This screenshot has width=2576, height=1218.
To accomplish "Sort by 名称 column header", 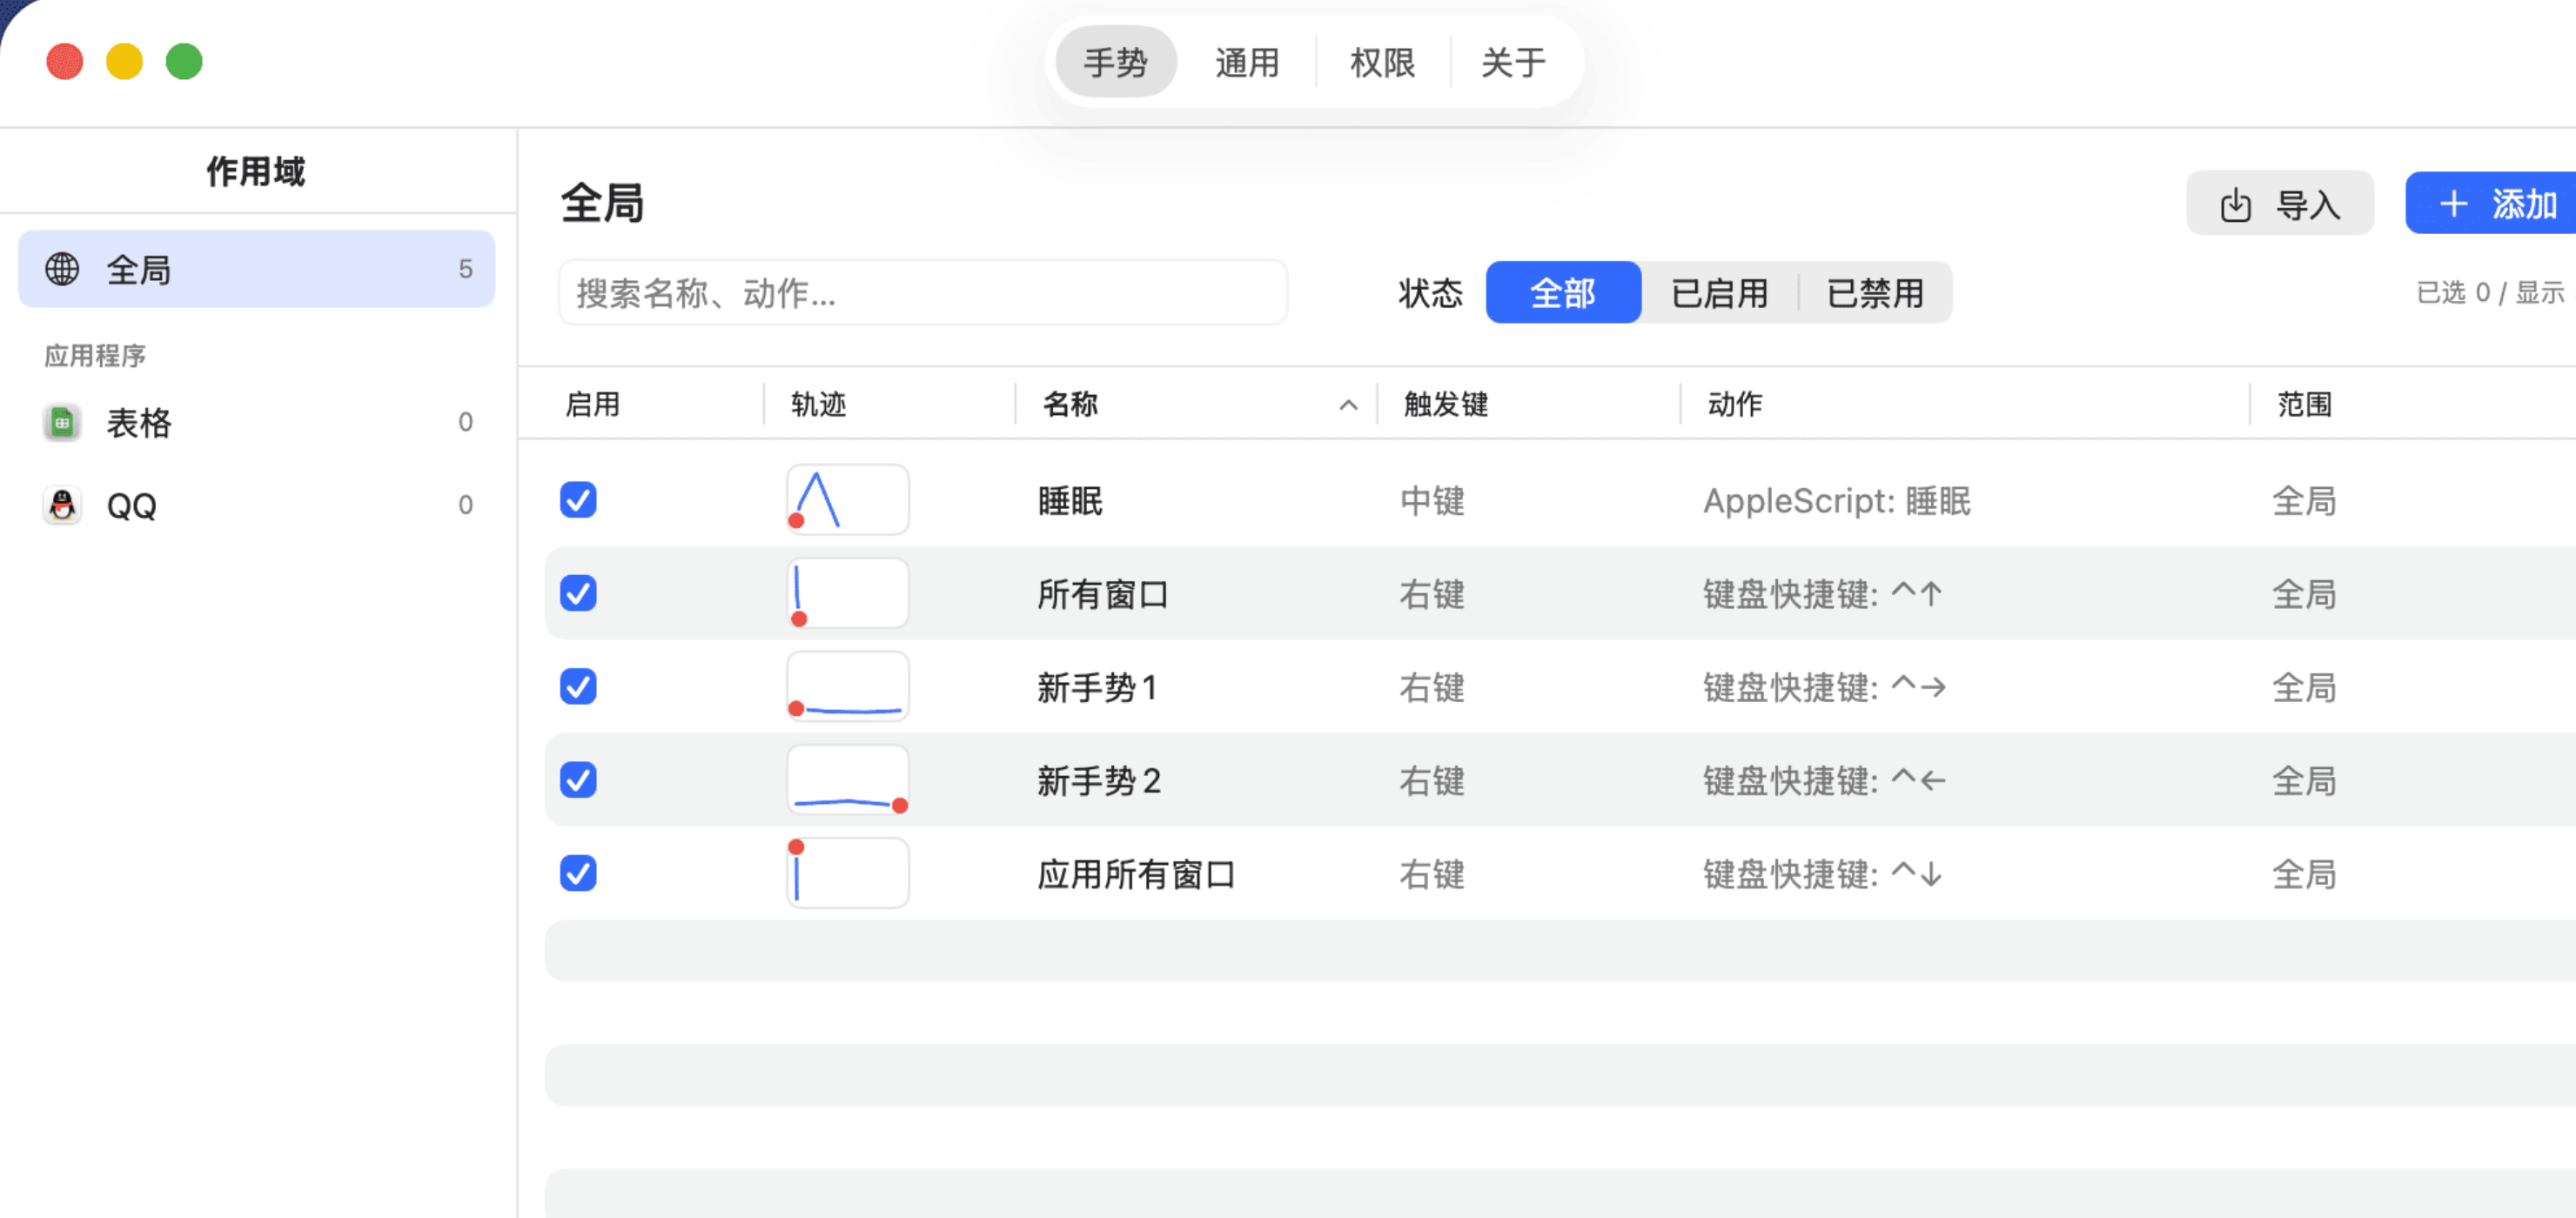I will click(x=1069, y=405).
